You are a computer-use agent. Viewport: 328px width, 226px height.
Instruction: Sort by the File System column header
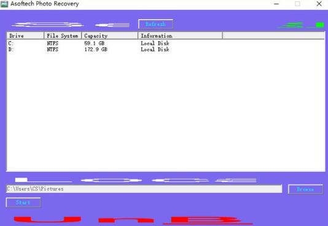pos(63,36)
